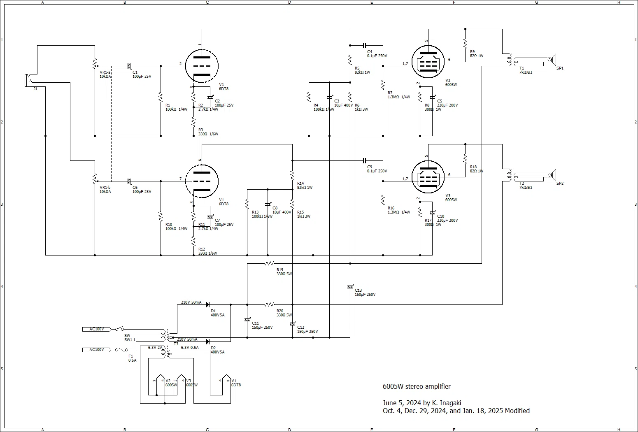Click the C6 capacitor symbol
The width and height of the screenshot is (638, 432).
pos(129,181)
